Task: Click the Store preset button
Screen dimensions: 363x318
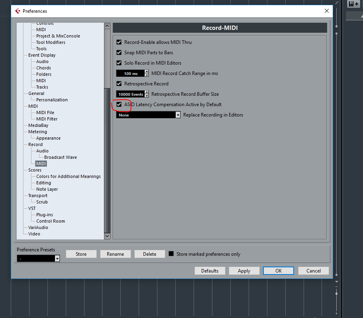Action: pos(81,254)
